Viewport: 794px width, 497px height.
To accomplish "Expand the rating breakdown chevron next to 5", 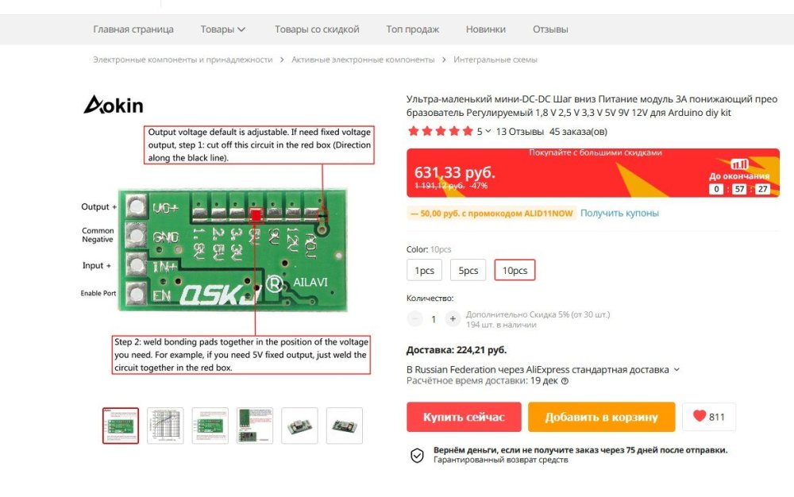I will (x=488, y=132).
